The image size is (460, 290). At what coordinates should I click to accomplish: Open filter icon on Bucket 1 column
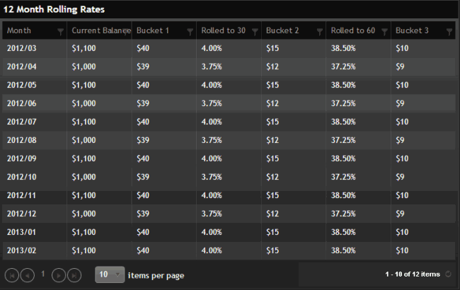point(190,31)
